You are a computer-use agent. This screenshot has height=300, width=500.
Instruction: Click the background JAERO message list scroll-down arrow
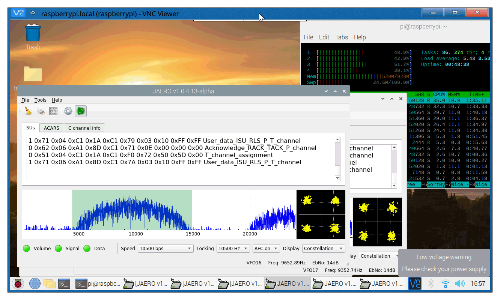coord(394,186)
